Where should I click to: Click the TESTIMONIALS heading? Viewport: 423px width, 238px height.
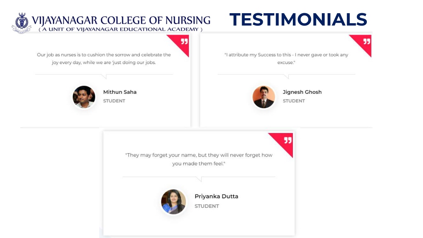298,19
